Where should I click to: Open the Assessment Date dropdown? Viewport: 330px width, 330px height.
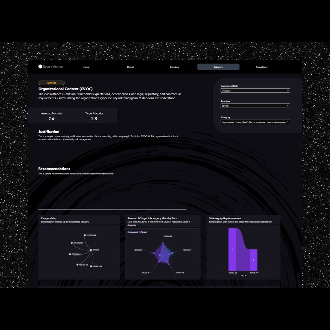coord(255,91)
